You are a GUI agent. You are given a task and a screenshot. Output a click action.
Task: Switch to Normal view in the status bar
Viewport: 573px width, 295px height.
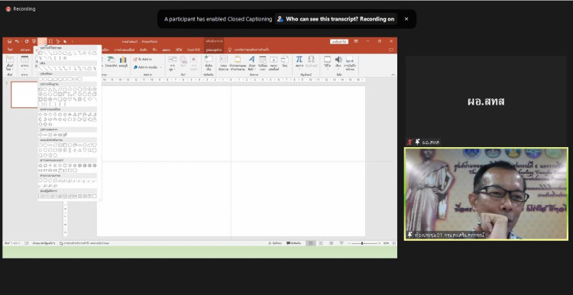point(311,243)
